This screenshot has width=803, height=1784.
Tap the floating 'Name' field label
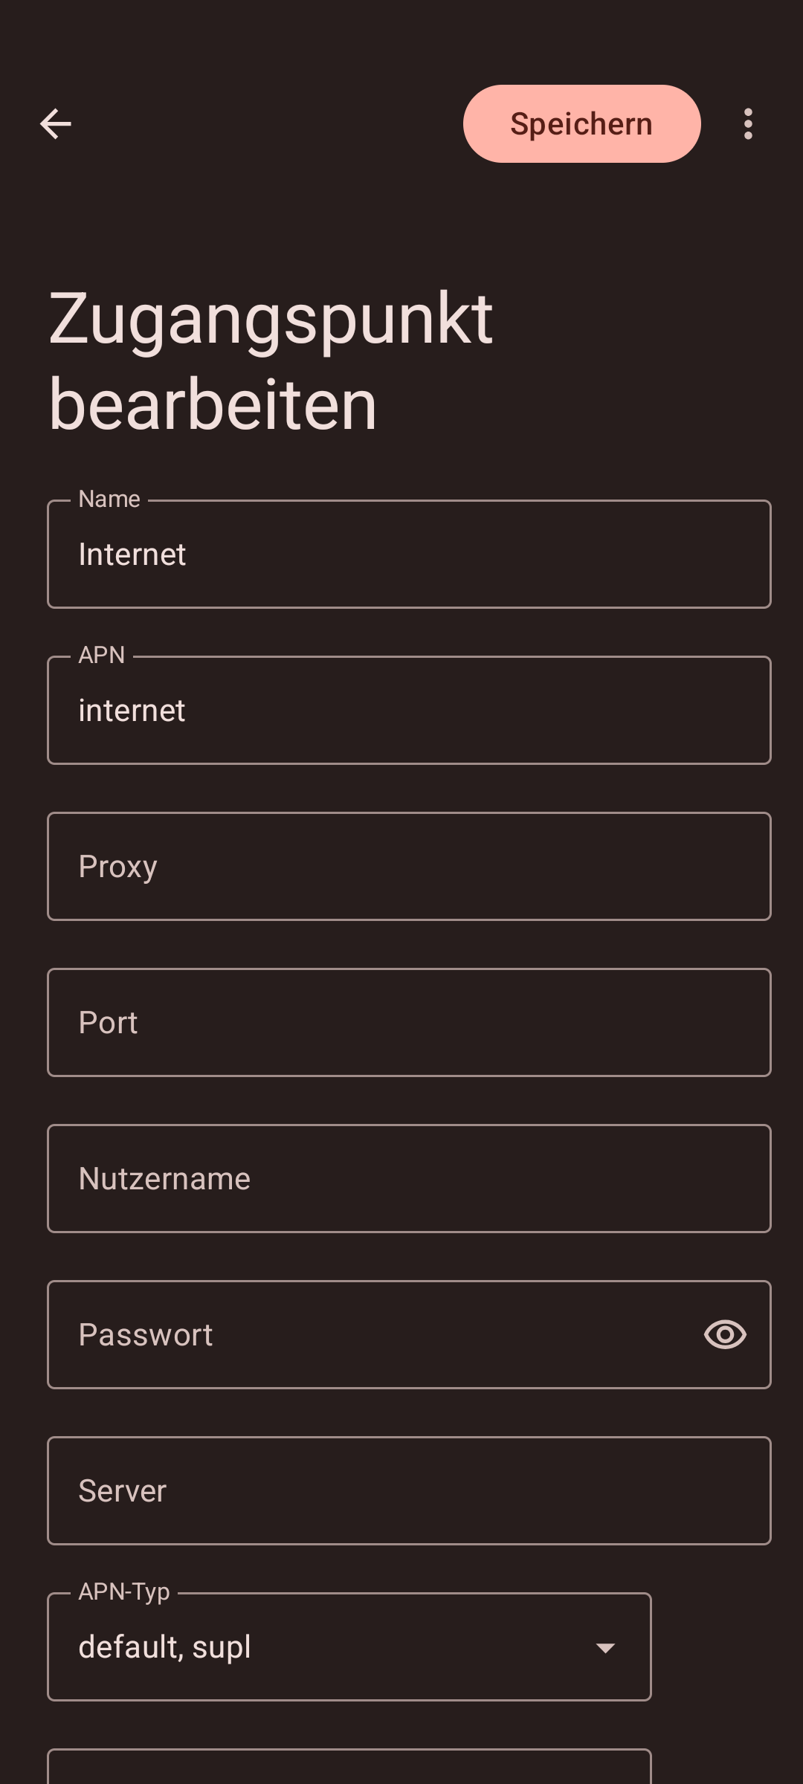(109, 499)
